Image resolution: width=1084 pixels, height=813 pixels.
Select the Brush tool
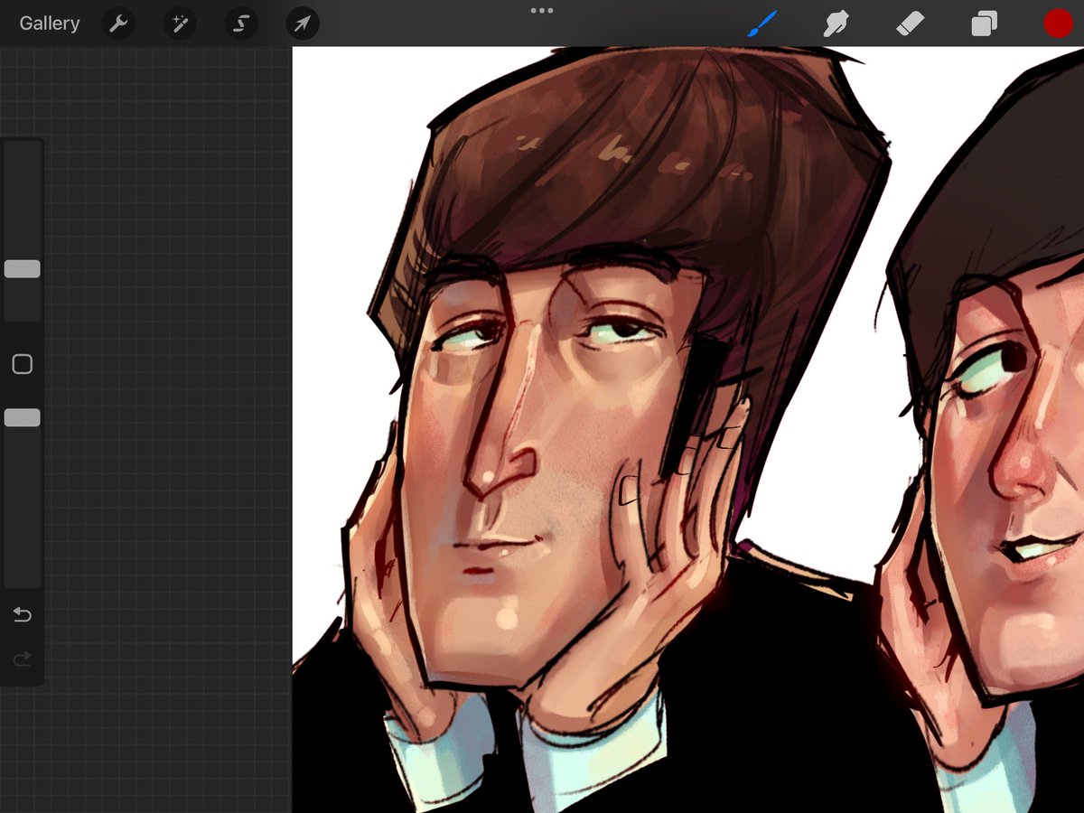pos(762,23)
